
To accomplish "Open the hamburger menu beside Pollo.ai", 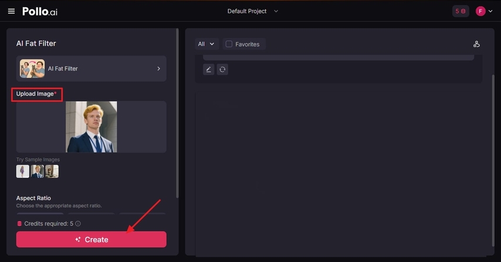I will point(11,11).
